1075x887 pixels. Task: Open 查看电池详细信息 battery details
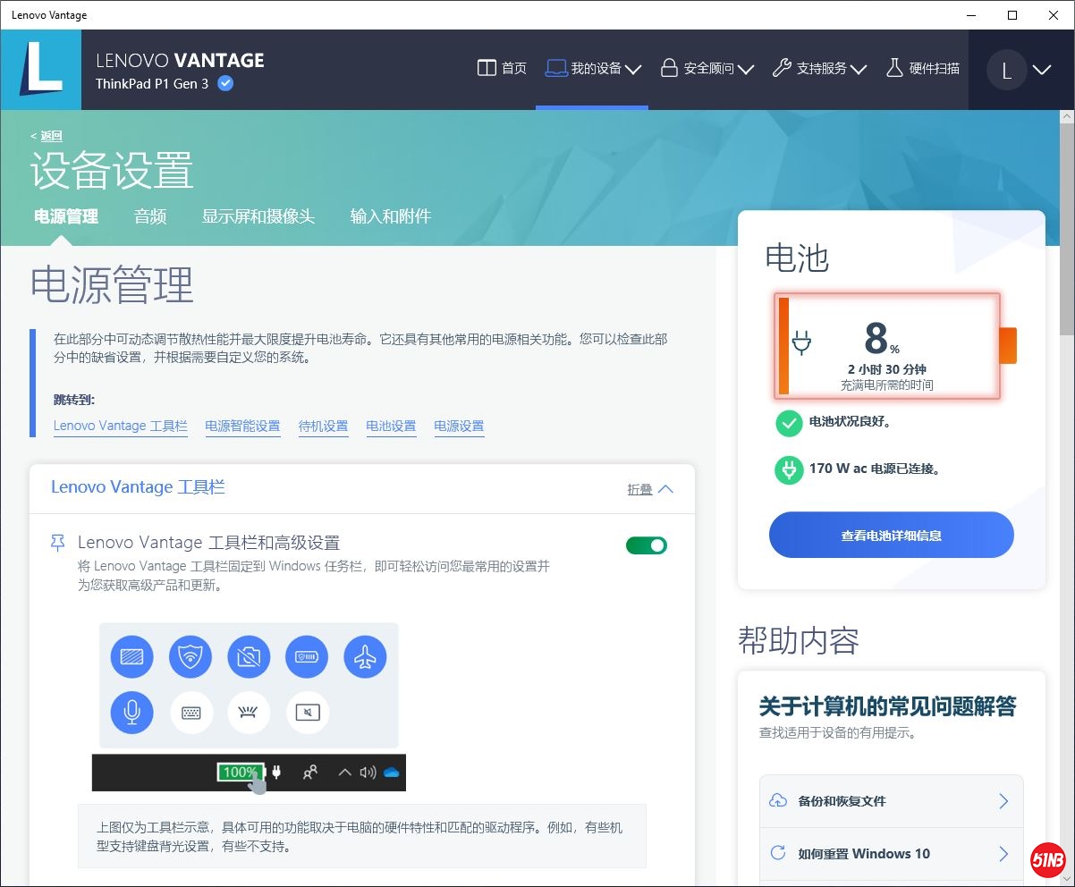tap(892, 536)
